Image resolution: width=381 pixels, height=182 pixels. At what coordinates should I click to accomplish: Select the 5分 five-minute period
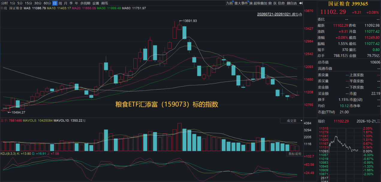(x=20, y=3)
